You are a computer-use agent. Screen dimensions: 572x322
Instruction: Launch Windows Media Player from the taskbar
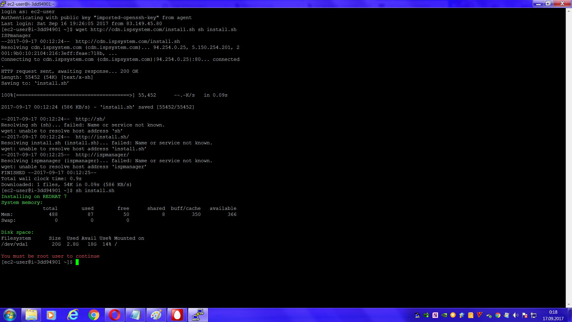tap(51, 315)
